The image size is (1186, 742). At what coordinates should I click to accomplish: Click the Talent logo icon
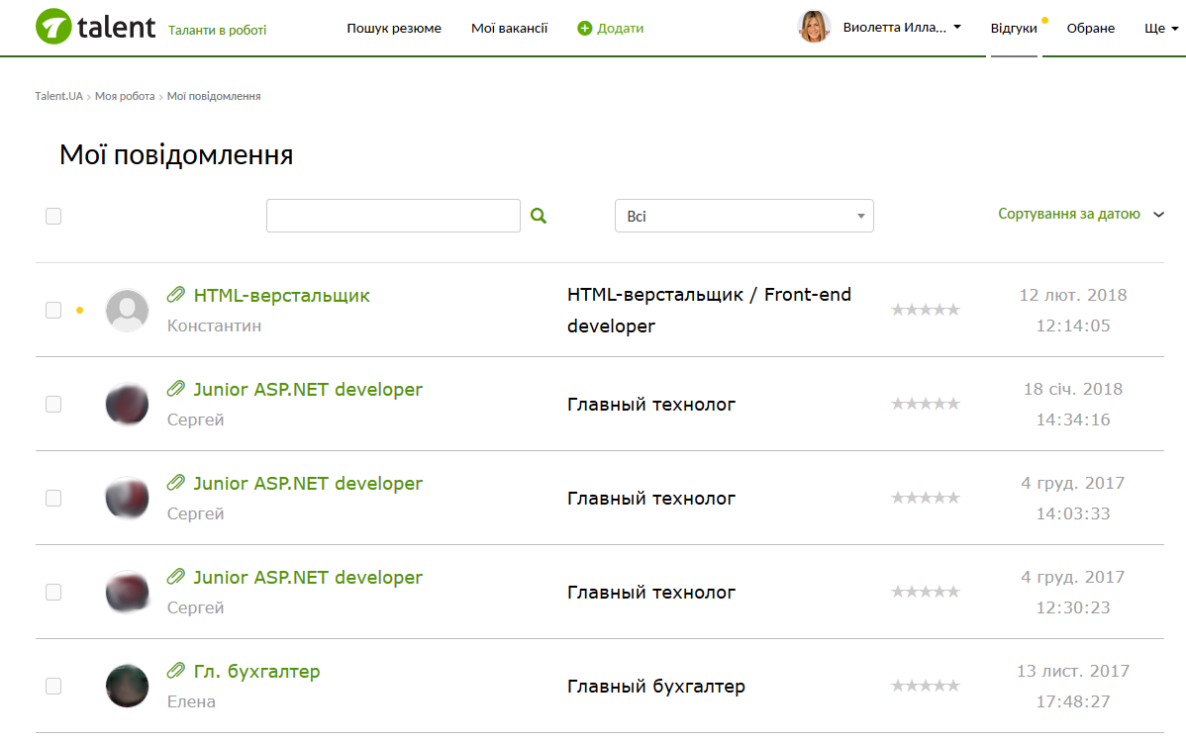[x=53, y=27]
